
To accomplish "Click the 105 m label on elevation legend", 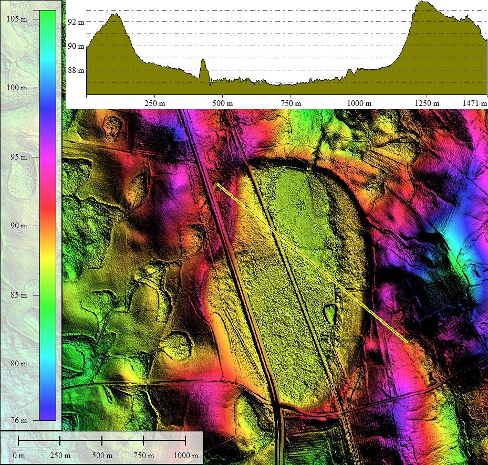I will [x=16, y=19].
